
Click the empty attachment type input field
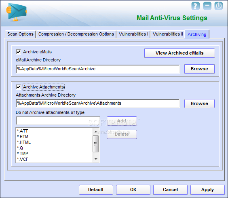pyautogui.click(x=58, y=121)
